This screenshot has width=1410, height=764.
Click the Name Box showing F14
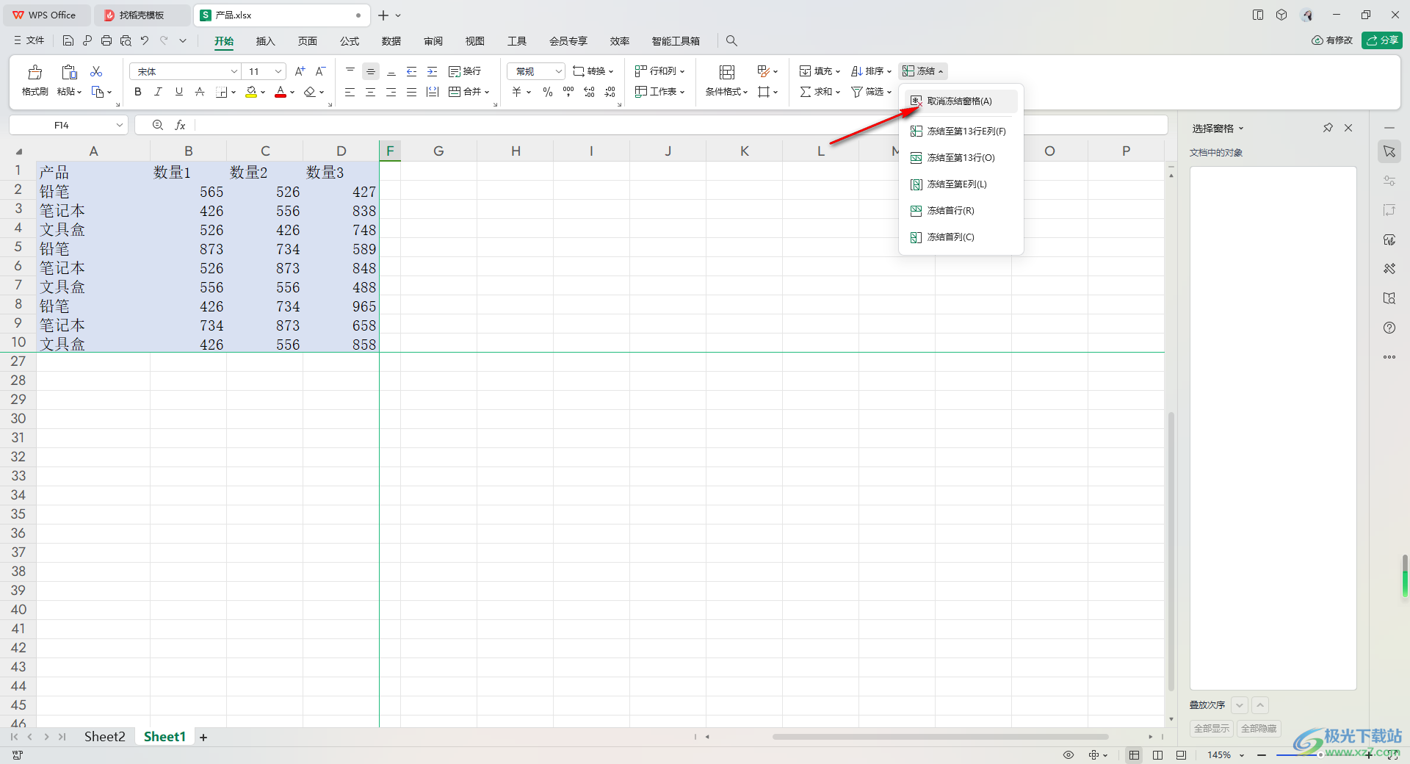click(68, 126)
